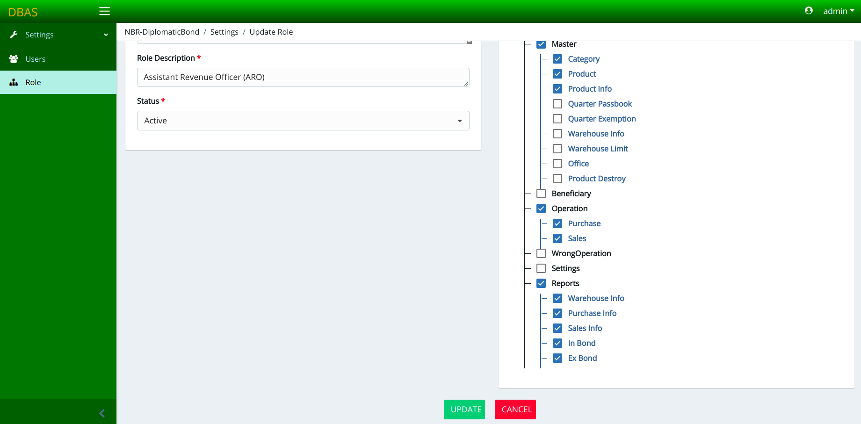Open the Status dropdown showing Active
This screenshot has width=861, height=424.
(x=303, y=121)
